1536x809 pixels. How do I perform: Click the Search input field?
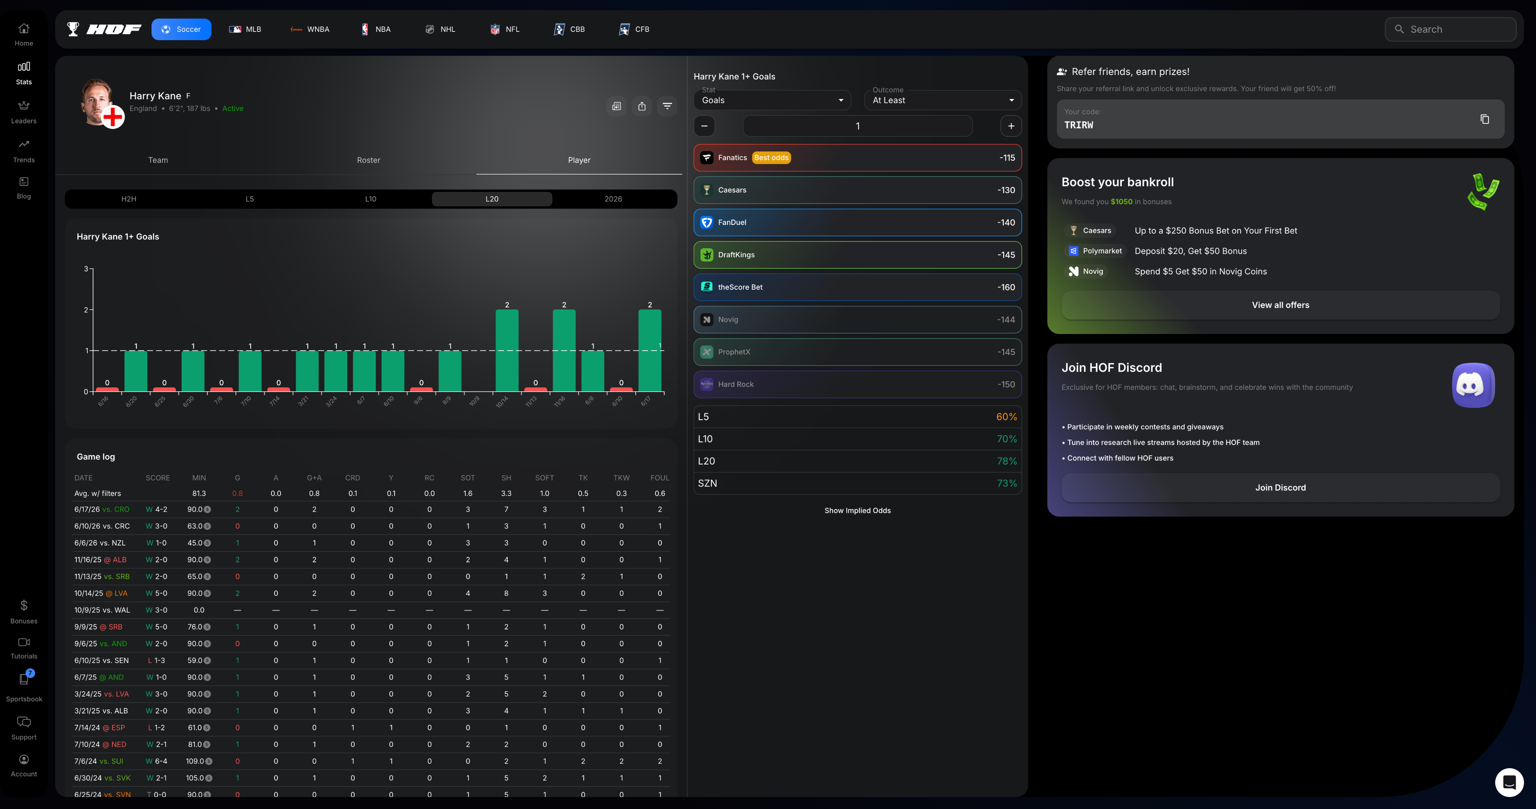tap(1450, 29)
